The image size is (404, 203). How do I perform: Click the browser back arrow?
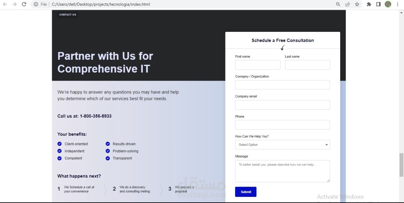pyautogui.click(x=5, y=4)
